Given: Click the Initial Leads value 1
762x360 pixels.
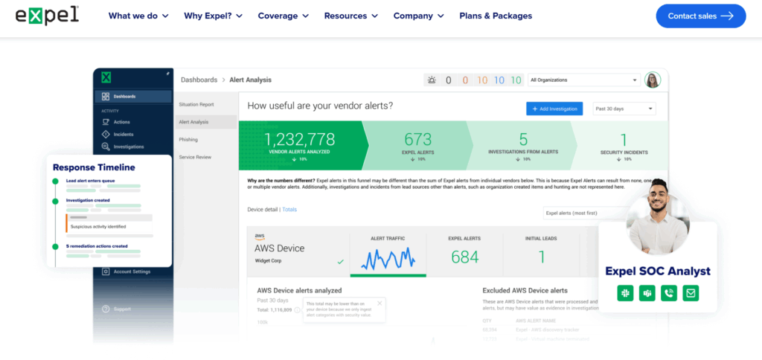Looking at the screenshot, I should [x=542, y=257].
